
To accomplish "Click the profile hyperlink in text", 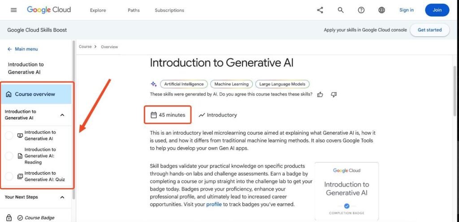I will [214, 205].
